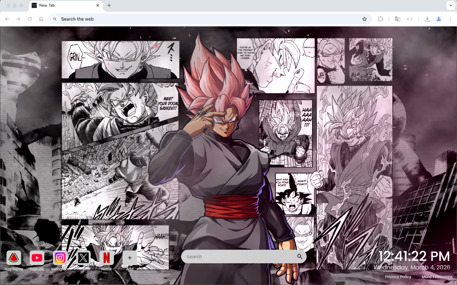The image size is (457, 285).
Task: Open the Downloads icon
Action: [x=427, y=19]
